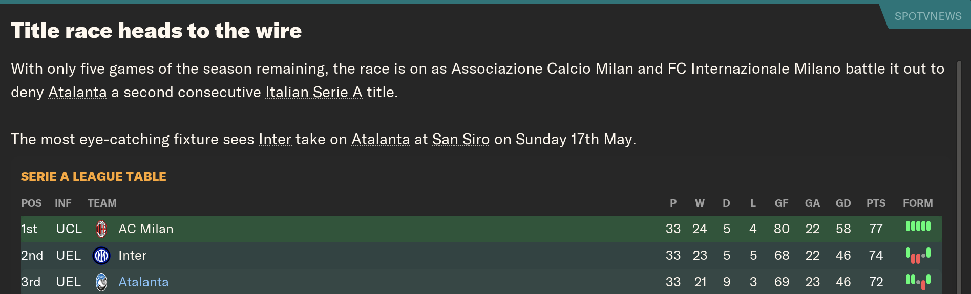Click Atalanta link in the first paragraph
Viewport: 971px width, 294px height.
[77, 92]
